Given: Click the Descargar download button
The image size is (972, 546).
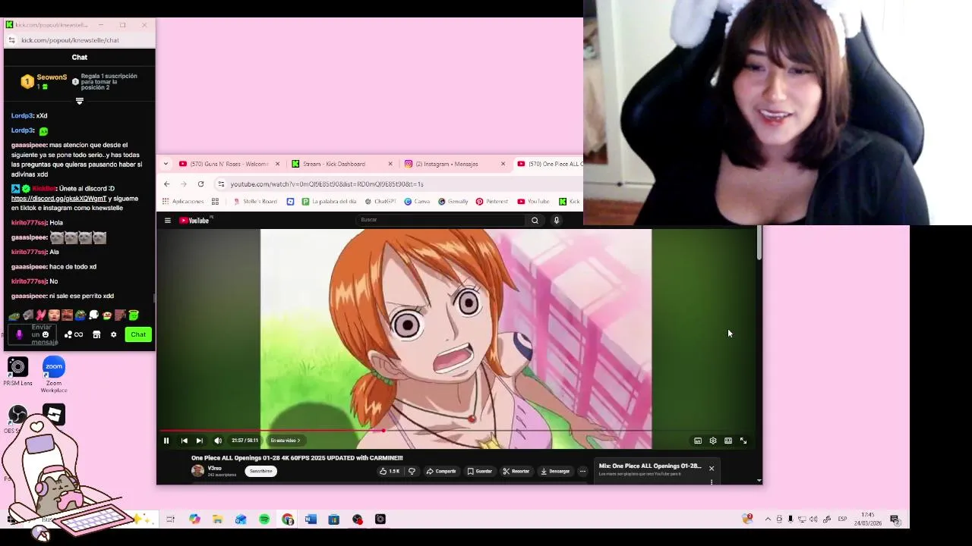Looking at the screenshot, I should [x=555, y=471].
